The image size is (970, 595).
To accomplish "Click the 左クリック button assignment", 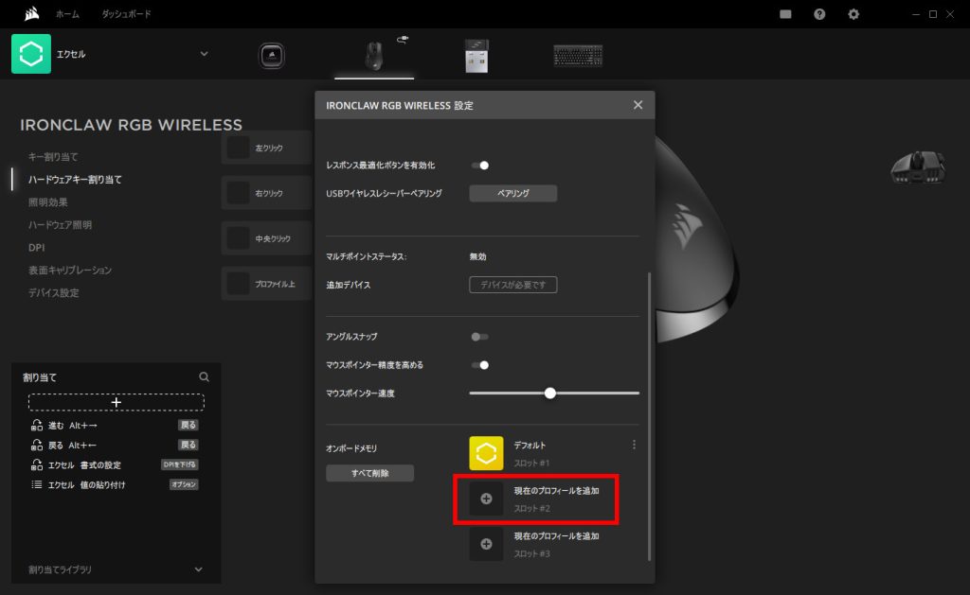I will (266, 148).
